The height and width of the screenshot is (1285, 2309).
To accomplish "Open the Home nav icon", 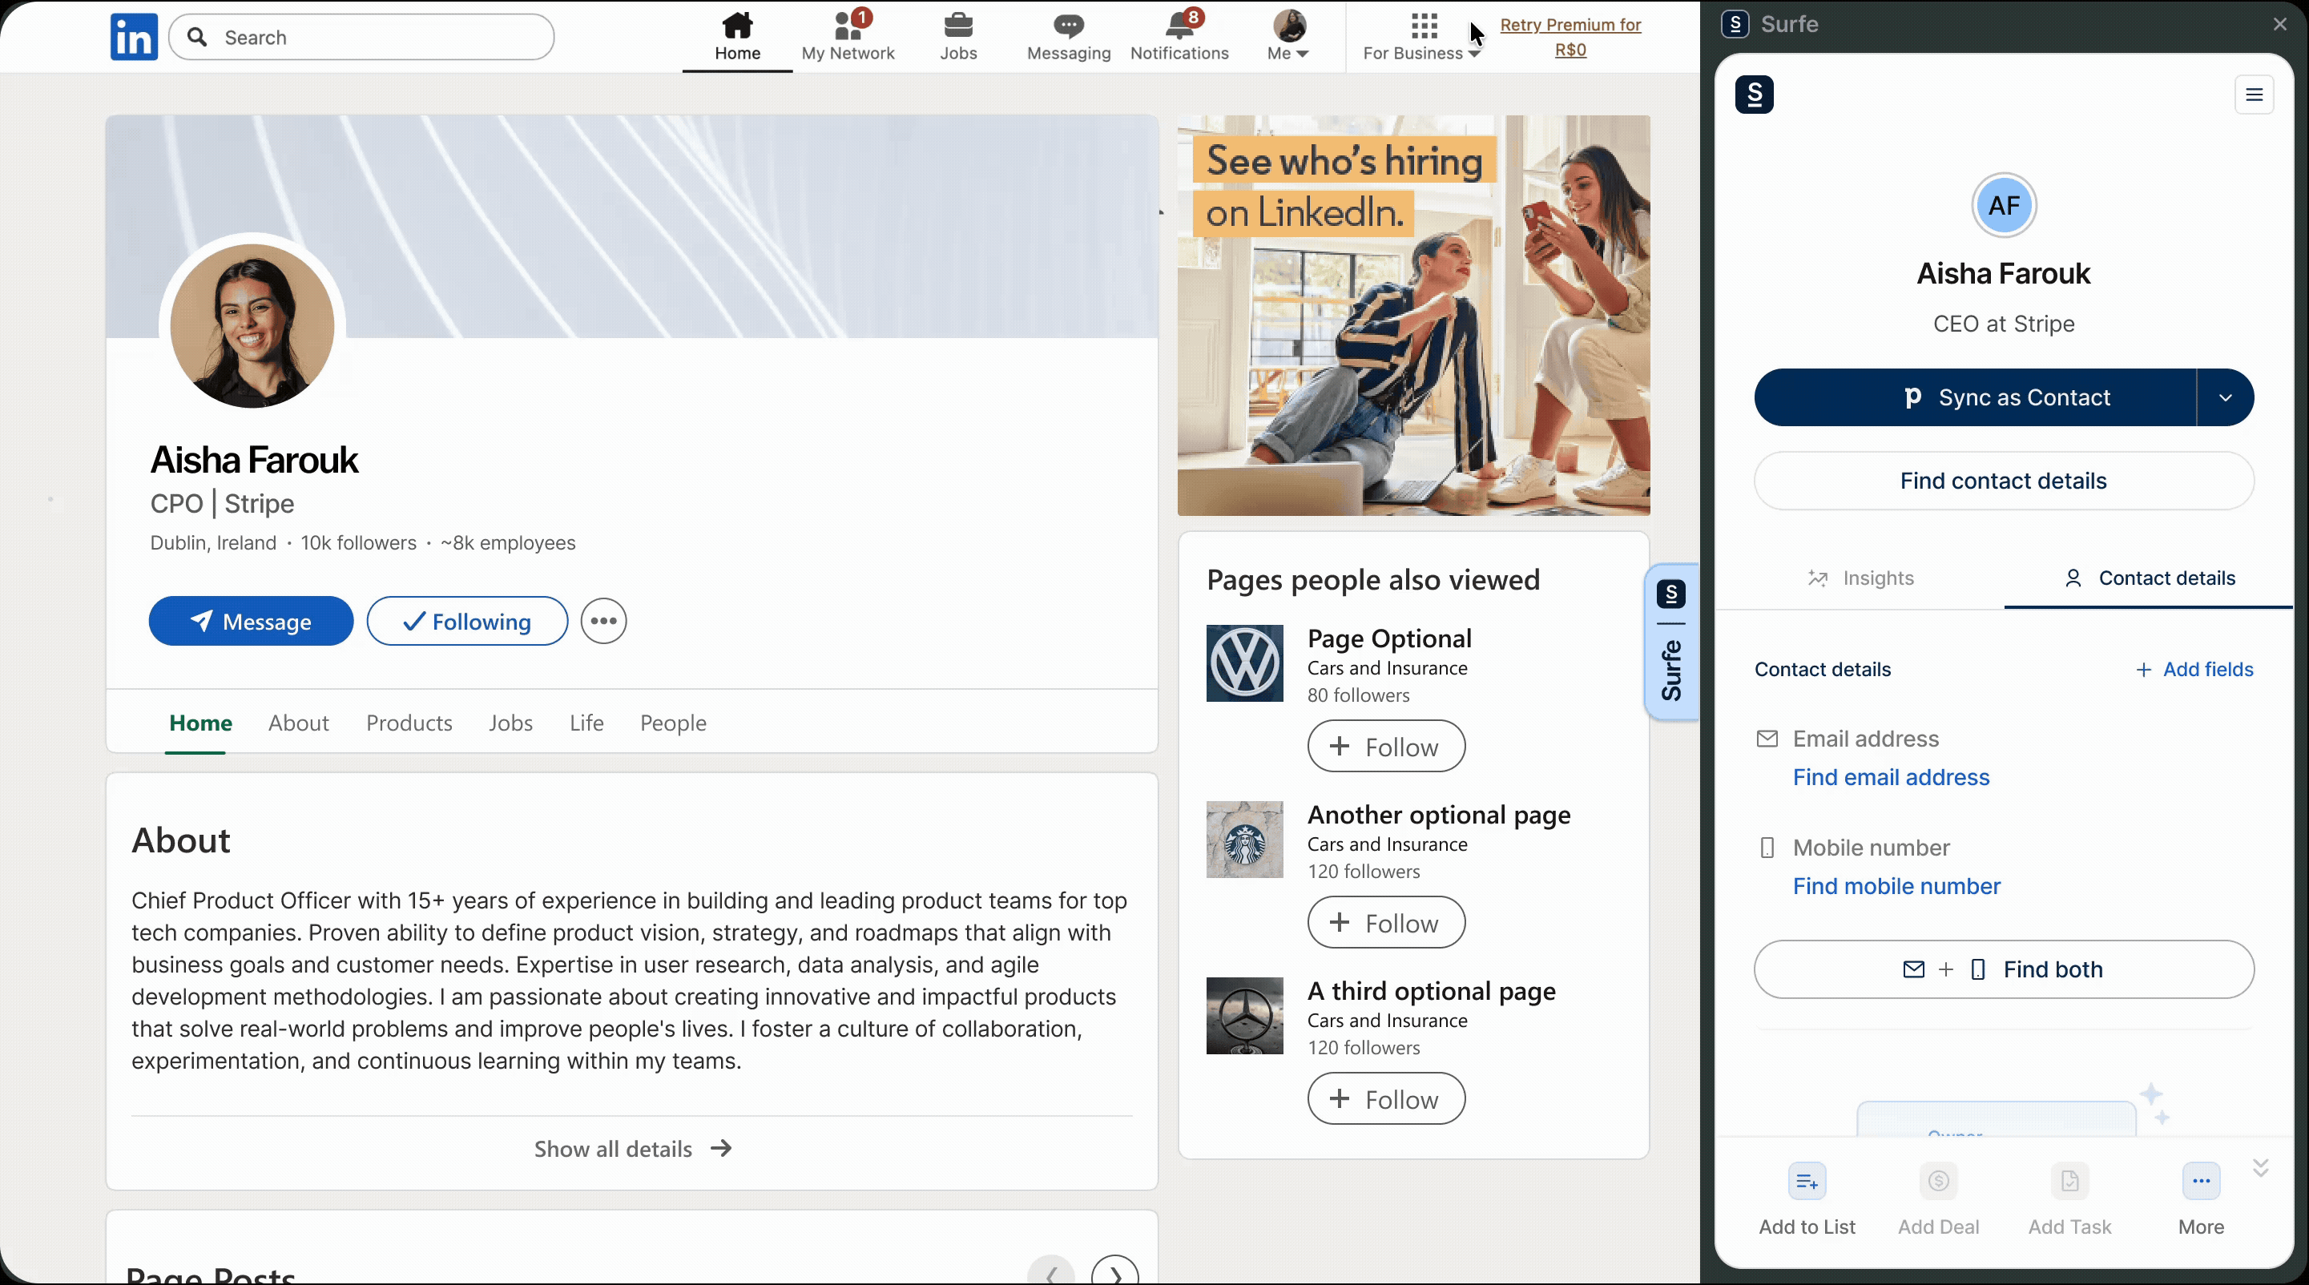I will click(x=737, y=37).
